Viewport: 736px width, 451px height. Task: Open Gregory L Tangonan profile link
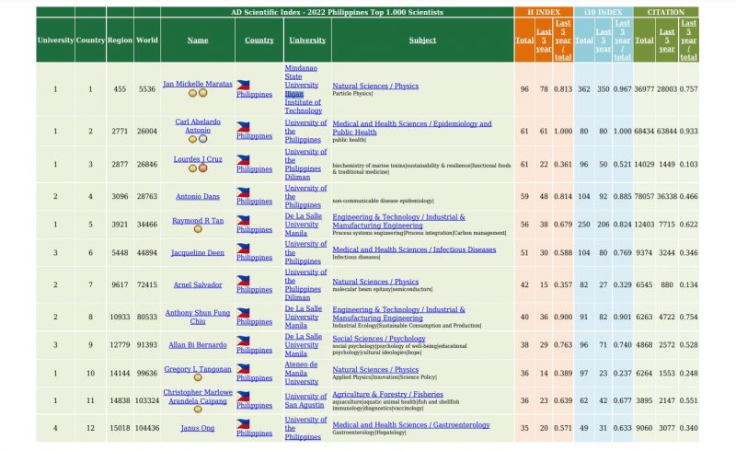[198, 369]
